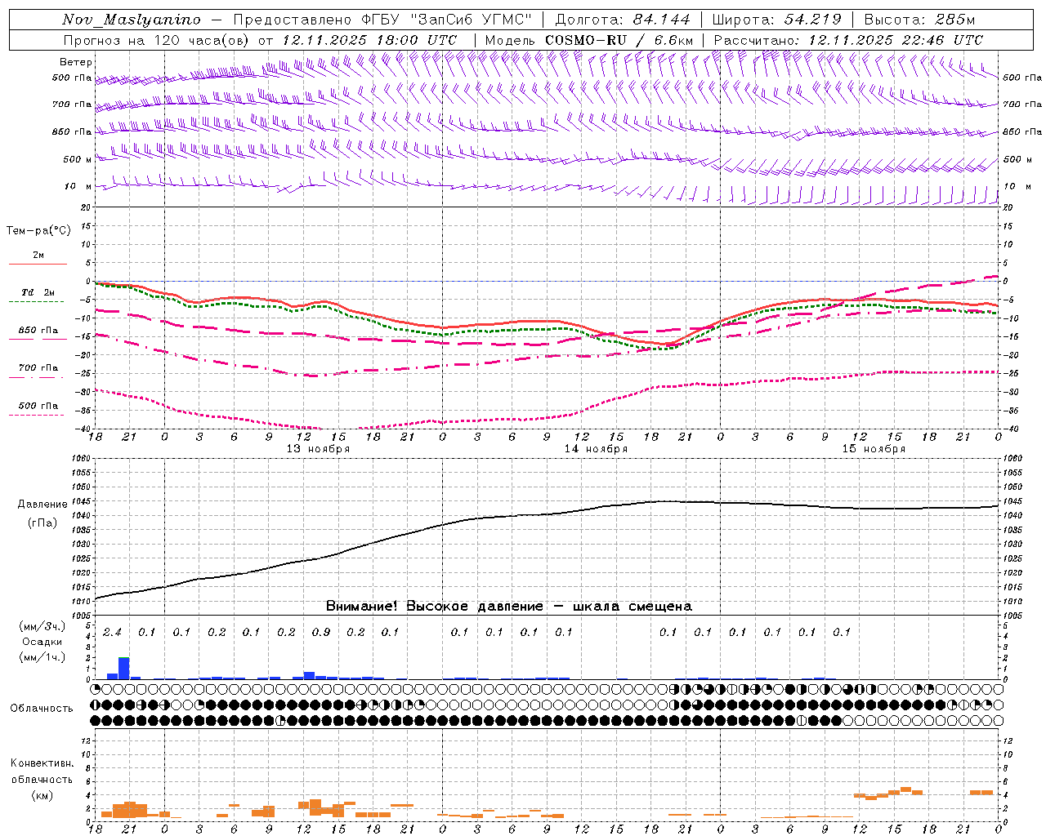Click the Nov_Maslyanino station title

point(131,20)
